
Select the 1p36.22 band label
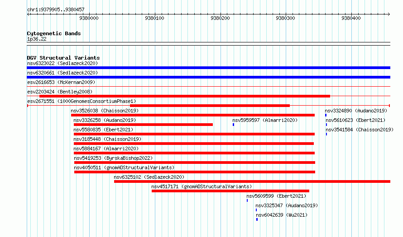click(37, 39)
